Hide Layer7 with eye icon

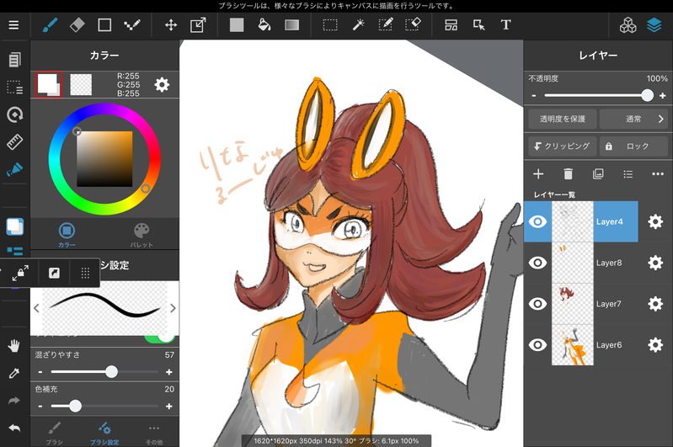pos(537,304)
